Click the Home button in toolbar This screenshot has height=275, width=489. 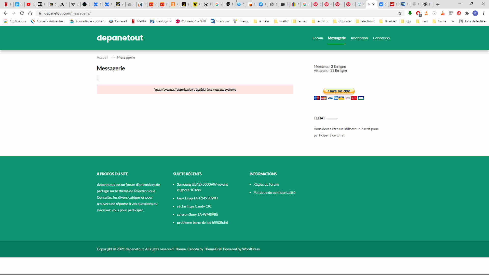[30, 13]
